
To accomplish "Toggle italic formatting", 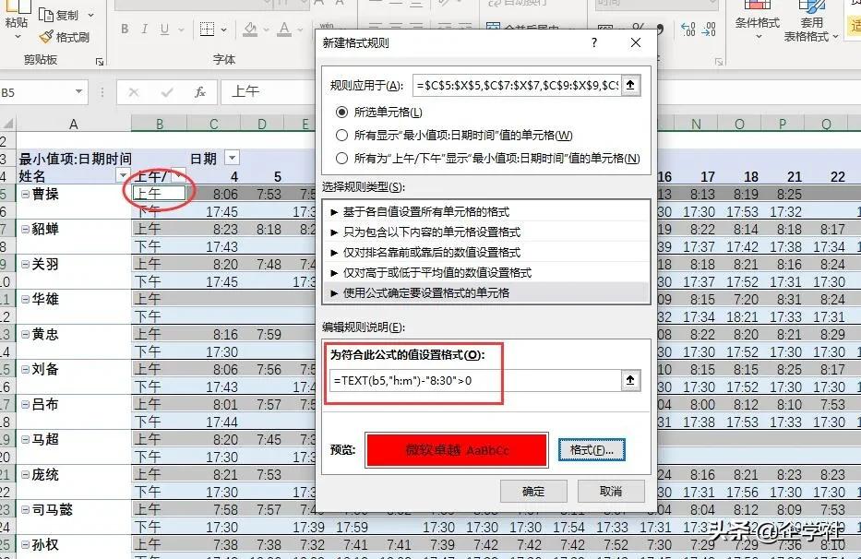I will coord(145,29).
